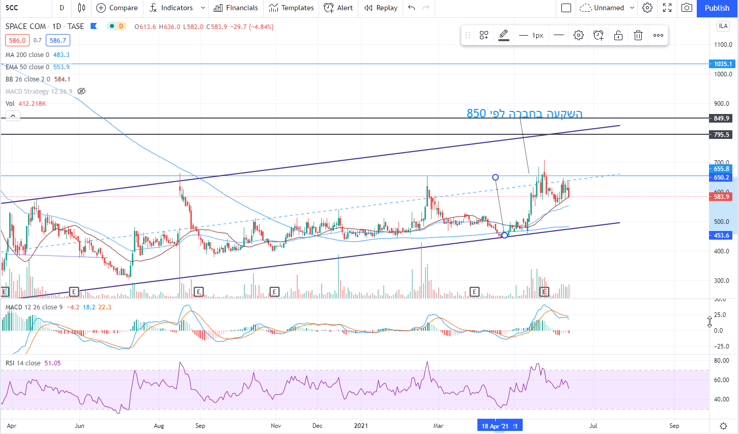The width and height of the screenshot is (739, 434).
Task: Click the 586.0 sell price box
Action: coord(17,40)
